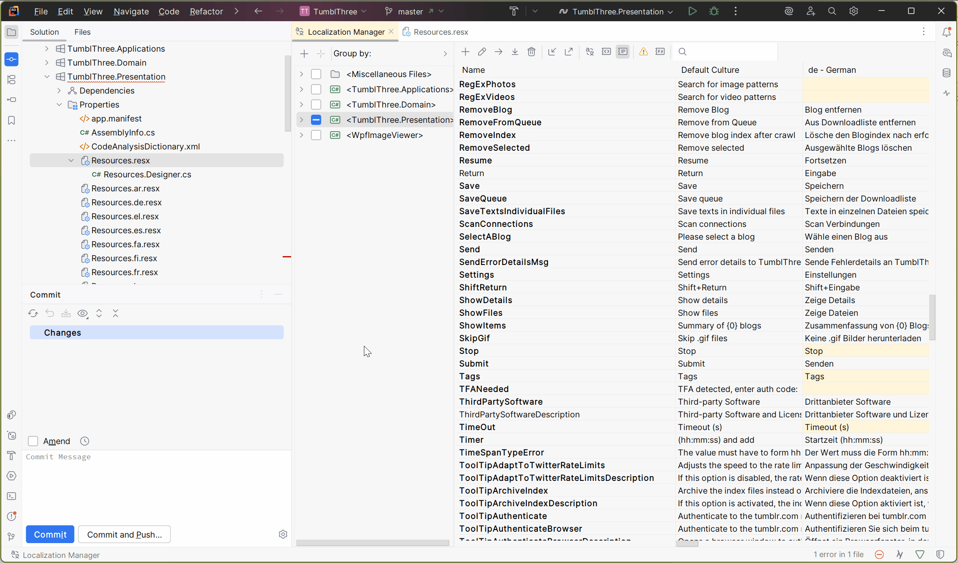Click the delete entry trash icon

point(531,52)
